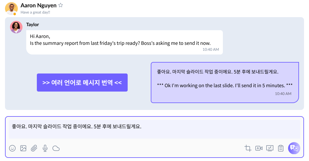This screenshot has height=161, width=309.
Task: Click the 'Have a great day!!' status text
Action: (35, 12)
